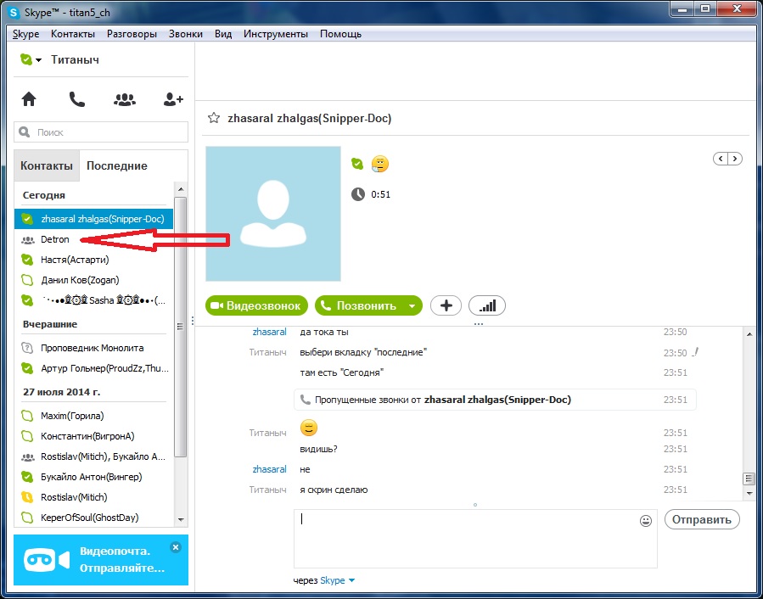Select Detron group conversation
Viewport: 763px width, 599px height.
[x=94, y=239]
